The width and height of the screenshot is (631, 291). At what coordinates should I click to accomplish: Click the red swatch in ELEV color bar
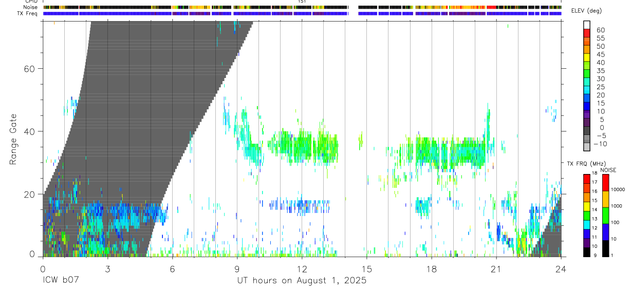pos(587,33)
